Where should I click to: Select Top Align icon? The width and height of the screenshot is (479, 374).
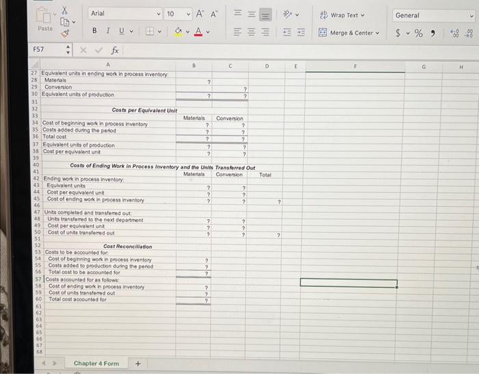coord(237,13)
